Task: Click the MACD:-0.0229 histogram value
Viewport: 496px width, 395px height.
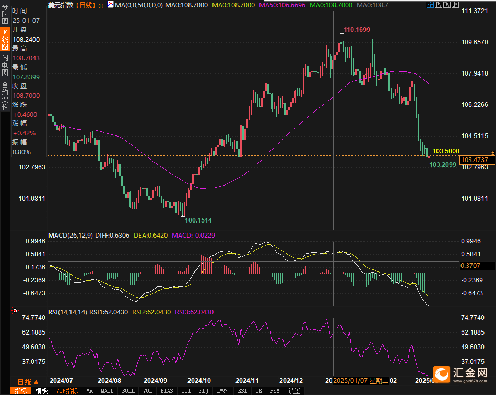Action: point(193,235)
